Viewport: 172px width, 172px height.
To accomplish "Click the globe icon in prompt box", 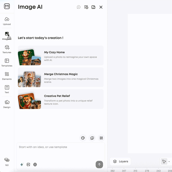I will (35, 165).
